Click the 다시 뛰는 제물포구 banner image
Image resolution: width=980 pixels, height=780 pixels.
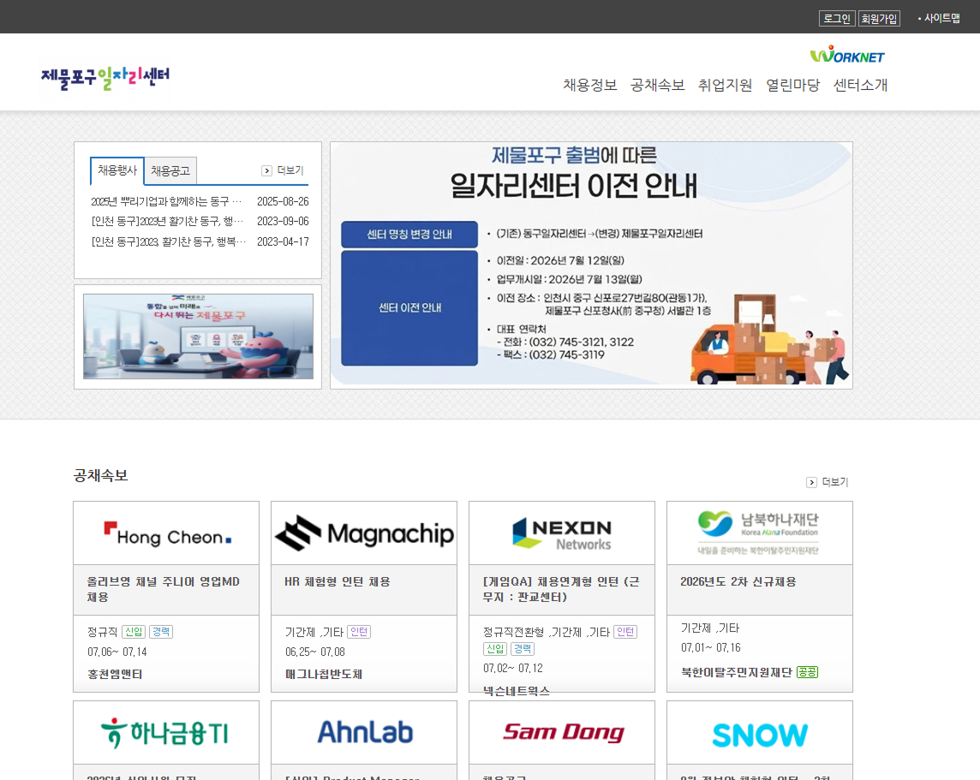(198, 336)
